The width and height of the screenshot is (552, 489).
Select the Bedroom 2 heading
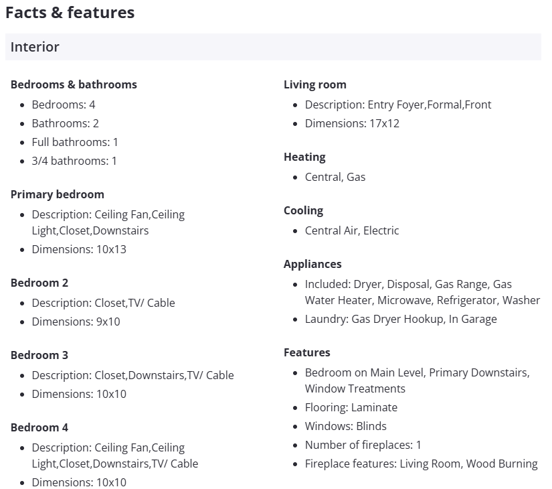[39, 283]
